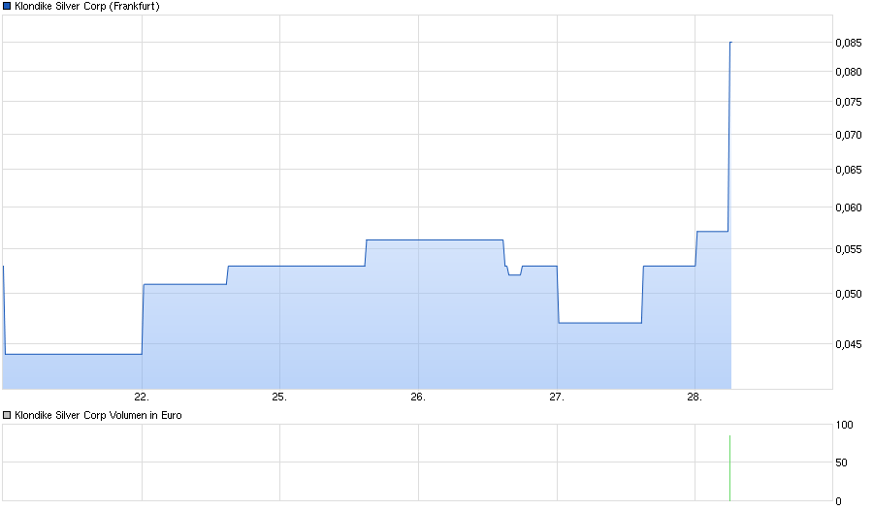Screen dimensions: 873x510
Task: Select the 0,060 price level label
Action: coord(850,207)
